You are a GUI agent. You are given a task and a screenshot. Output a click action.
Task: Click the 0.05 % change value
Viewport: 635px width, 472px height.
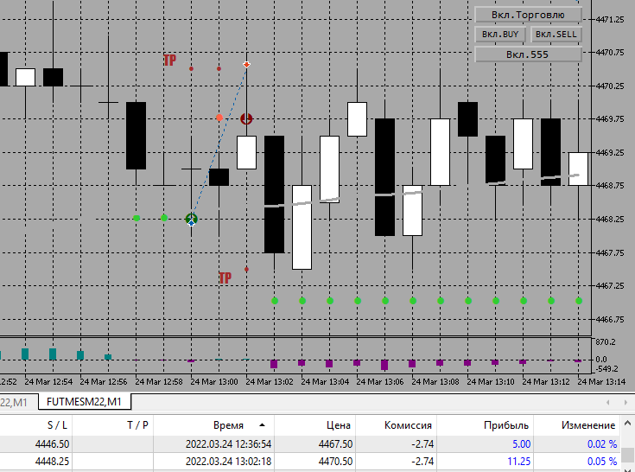click(602, 461)
